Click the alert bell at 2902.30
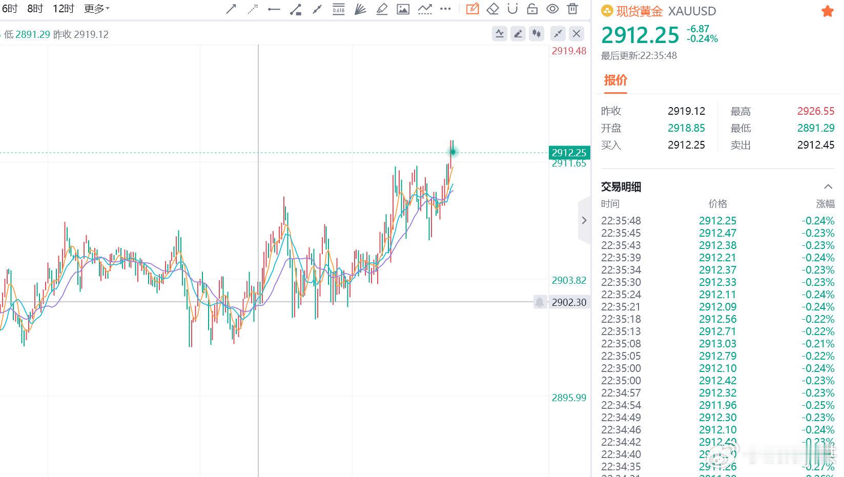Image resolution: width=844 pixels, height=477 pixels. click(540, 302)
